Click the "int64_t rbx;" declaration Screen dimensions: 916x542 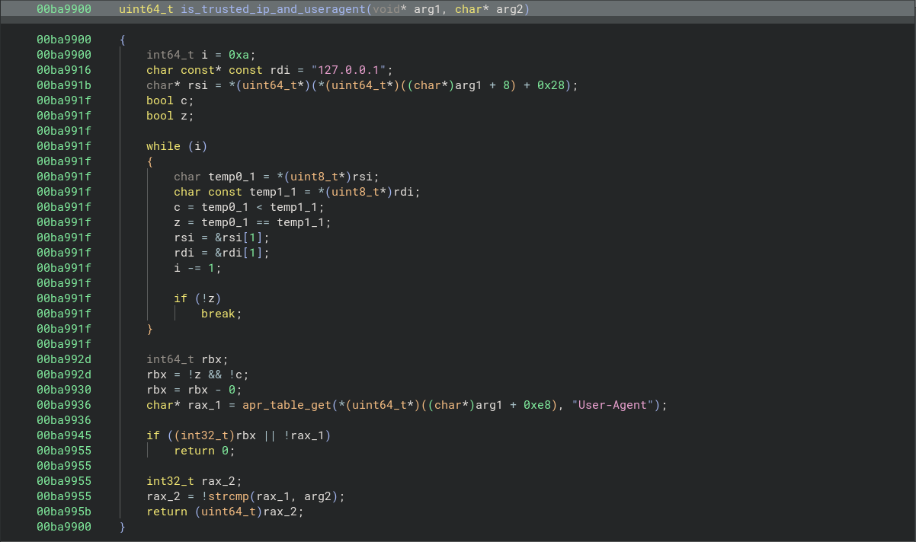tap(187, 359)
